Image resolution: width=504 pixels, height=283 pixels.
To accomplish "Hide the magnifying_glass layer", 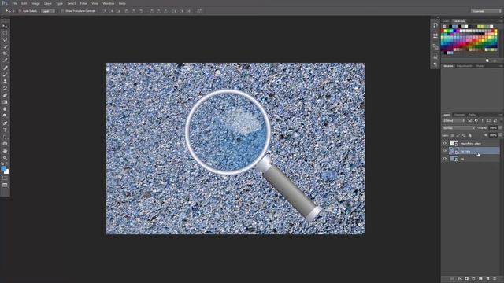I will (445, 143).
